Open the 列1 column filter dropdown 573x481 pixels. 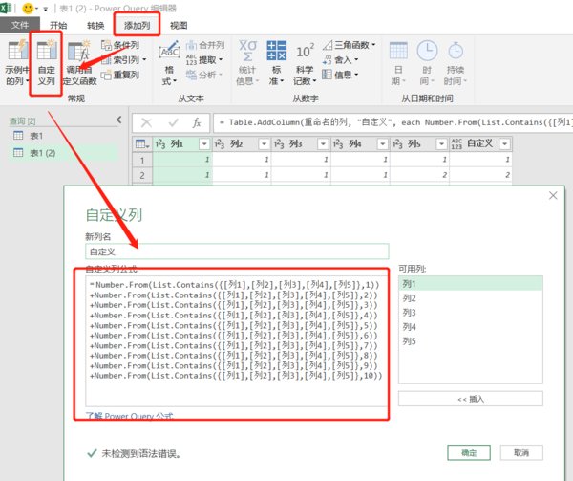204,144
